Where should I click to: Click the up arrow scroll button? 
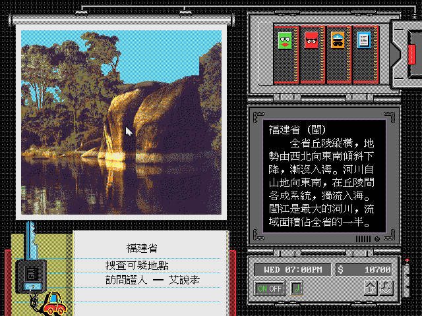(371, 288)
